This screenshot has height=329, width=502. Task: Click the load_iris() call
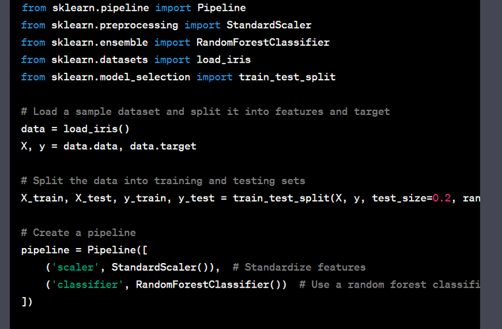click(x=97, y=129)
